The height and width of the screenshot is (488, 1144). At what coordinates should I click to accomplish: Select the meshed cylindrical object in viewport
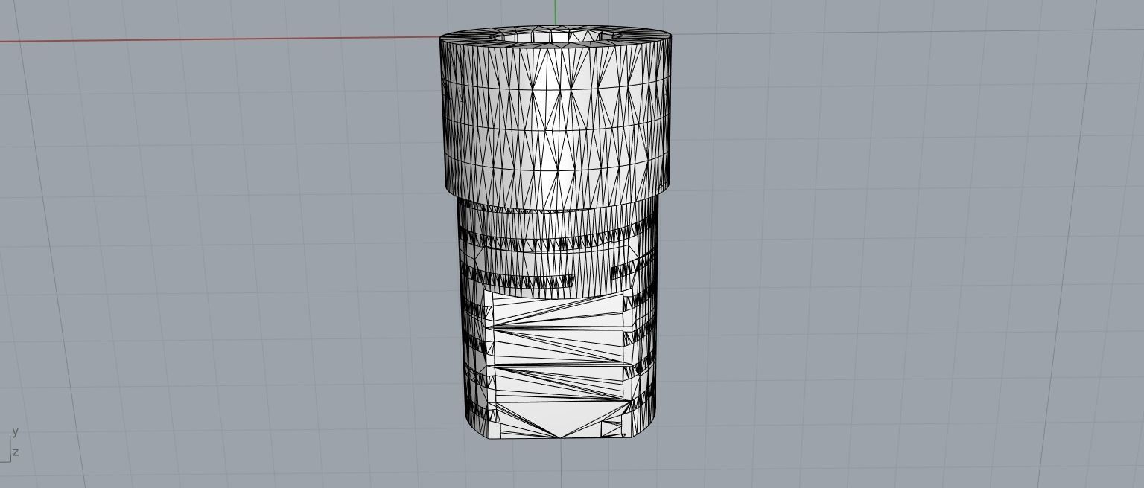[x=556, y=234]
